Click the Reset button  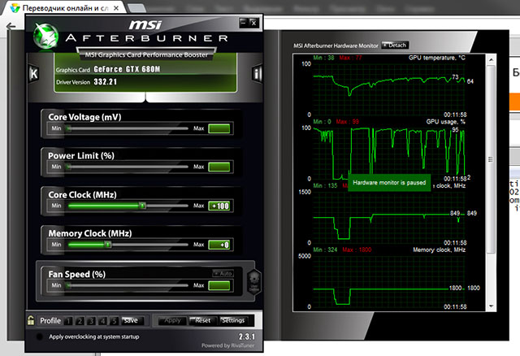click(202, 320)
